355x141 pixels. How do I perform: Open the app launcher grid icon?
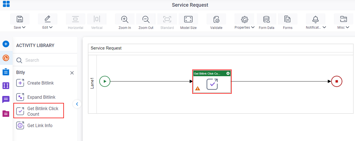6,4
